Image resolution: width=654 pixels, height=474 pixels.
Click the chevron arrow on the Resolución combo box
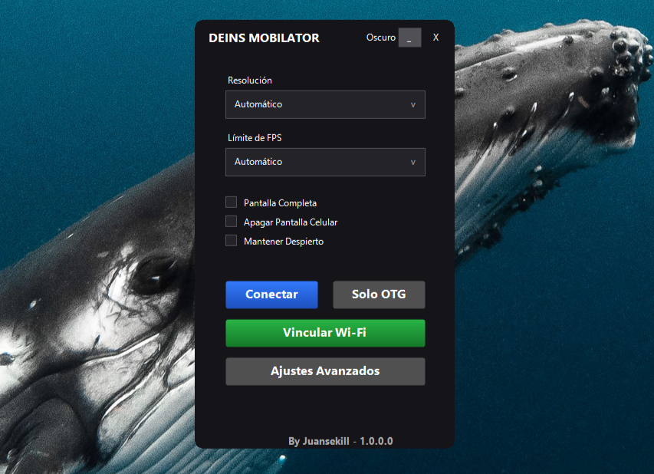[x=413, y=104]
